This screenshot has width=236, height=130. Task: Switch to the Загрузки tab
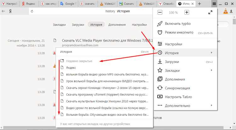point(78,25)
